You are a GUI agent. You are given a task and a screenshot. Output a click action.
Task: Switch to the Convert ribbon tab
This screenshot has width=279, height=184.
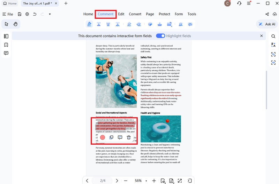point(135,14)
